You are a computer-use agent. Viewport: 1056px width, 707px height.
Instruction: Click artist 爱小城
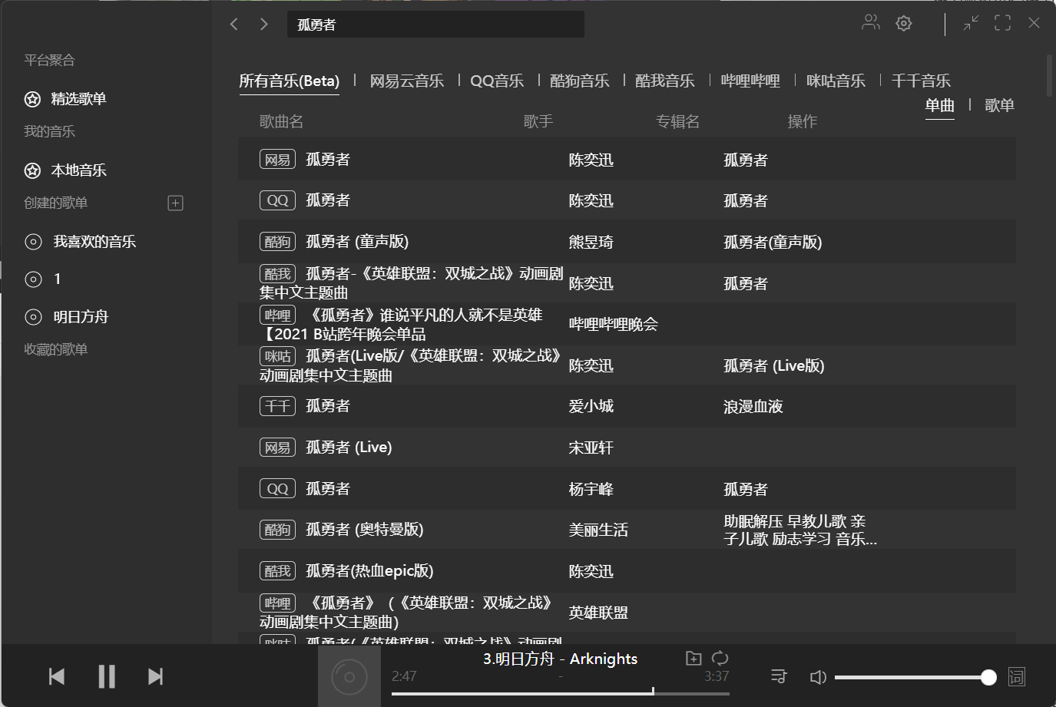tap(591, 407)
